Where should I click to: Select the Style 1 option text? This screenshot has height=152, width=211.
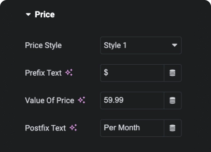click(x=115, y=45)
